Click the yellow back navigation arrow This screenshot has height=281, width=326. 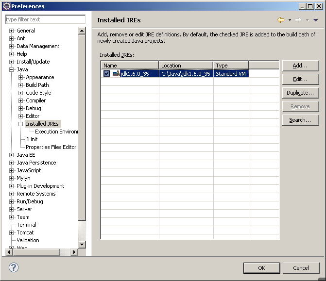[x=281, y=20]
